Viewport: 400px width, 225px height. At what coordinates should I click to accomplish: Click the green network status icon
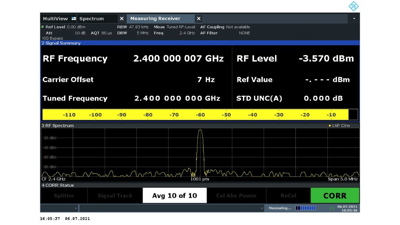332,208
